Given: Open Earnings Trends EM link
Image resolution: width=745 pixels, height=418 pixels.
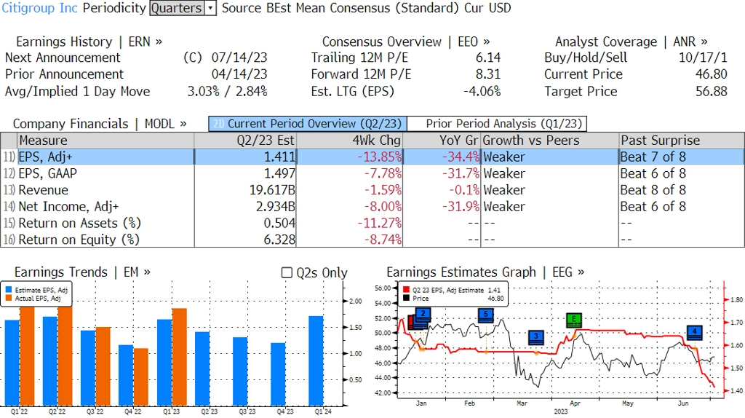Looking at the screenshot, I should click(x=82, y=272).
